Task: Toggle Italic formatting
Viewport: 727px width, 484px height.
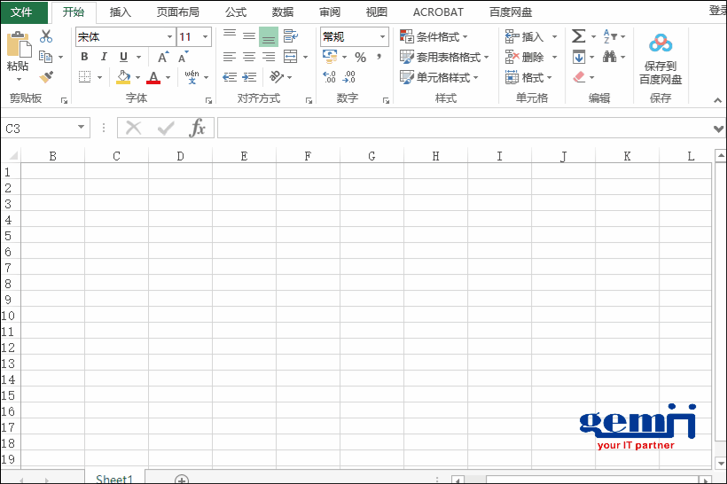Action: [104, 57]
